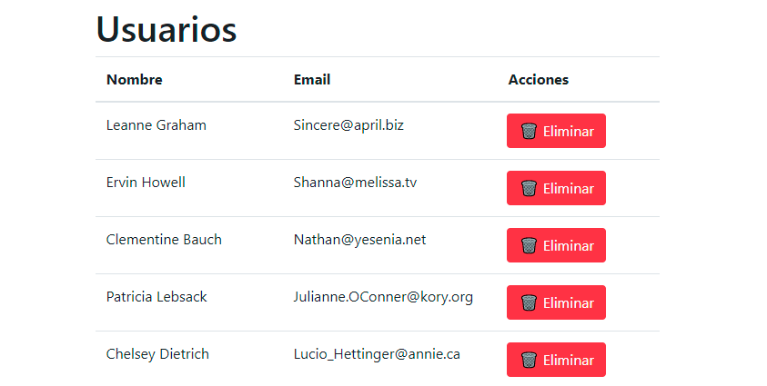The height and width of the screenshot is (386, 767).
Task: Select the Acciones column header
Action: click(x=538, y=80)
